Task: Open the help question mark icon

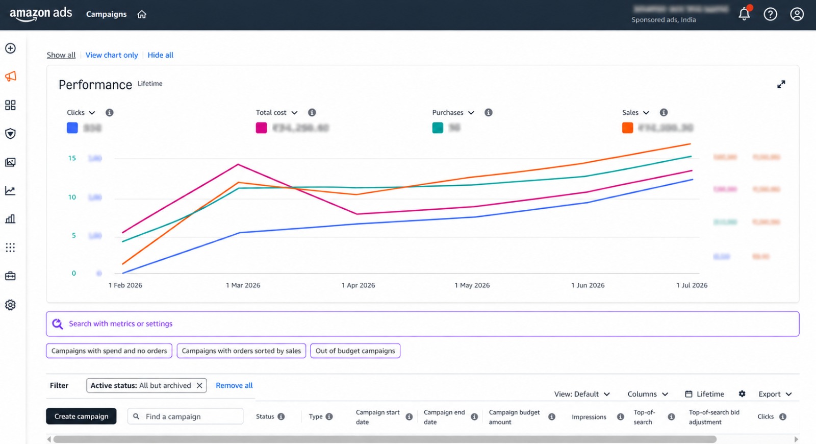Action: point(770,14)
